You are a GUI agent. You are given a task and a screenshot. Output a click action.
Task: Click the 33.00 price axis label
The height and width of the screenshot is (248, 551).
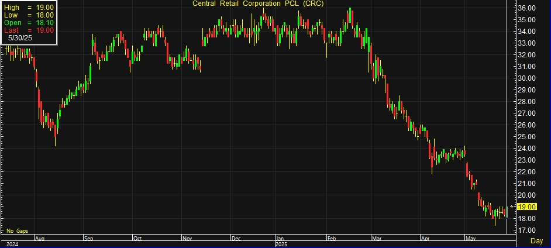coord(526,43)
